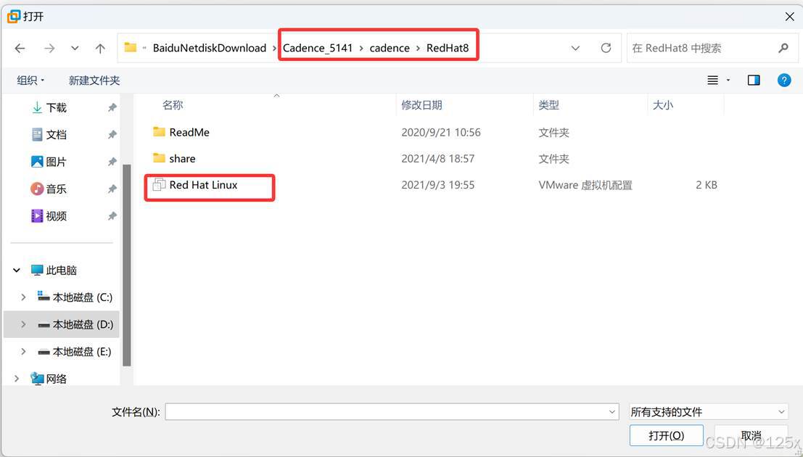Viewport: 803px width, 457px height.
Task: Open help with the question mark icon
Action: point(783,81)
